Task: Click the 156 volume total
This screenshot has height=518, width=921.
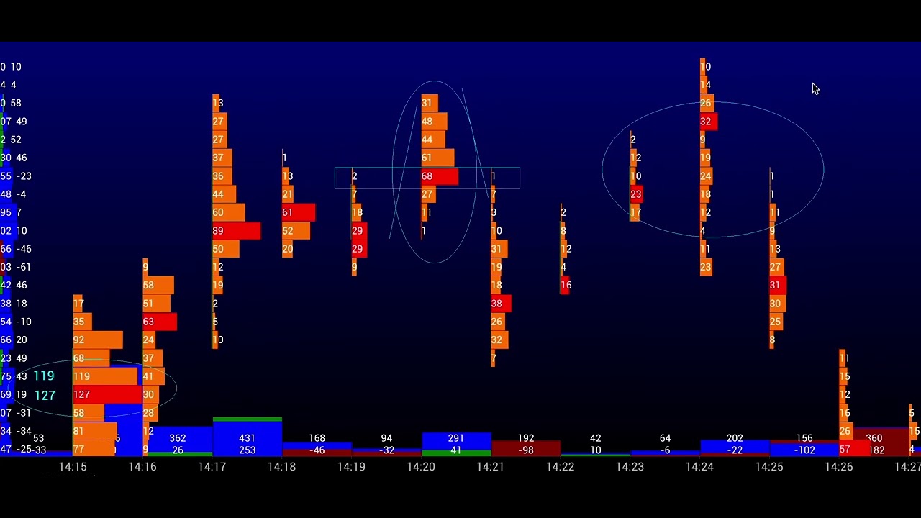Action: point(804,438)
